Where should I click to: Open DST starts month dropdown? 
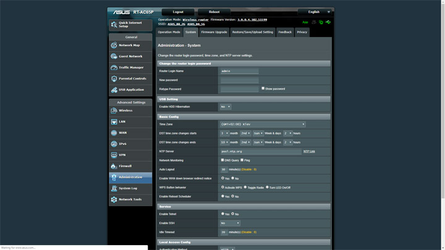(224, 133)
